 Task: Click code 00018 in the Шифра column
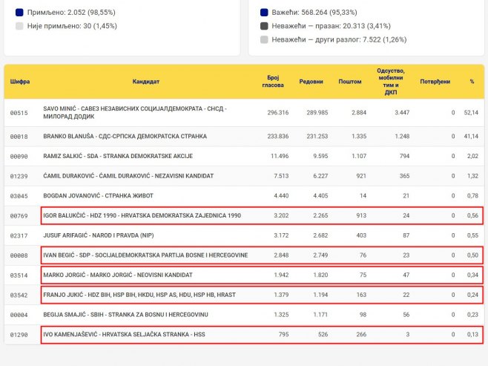click(x=19, y=137)
